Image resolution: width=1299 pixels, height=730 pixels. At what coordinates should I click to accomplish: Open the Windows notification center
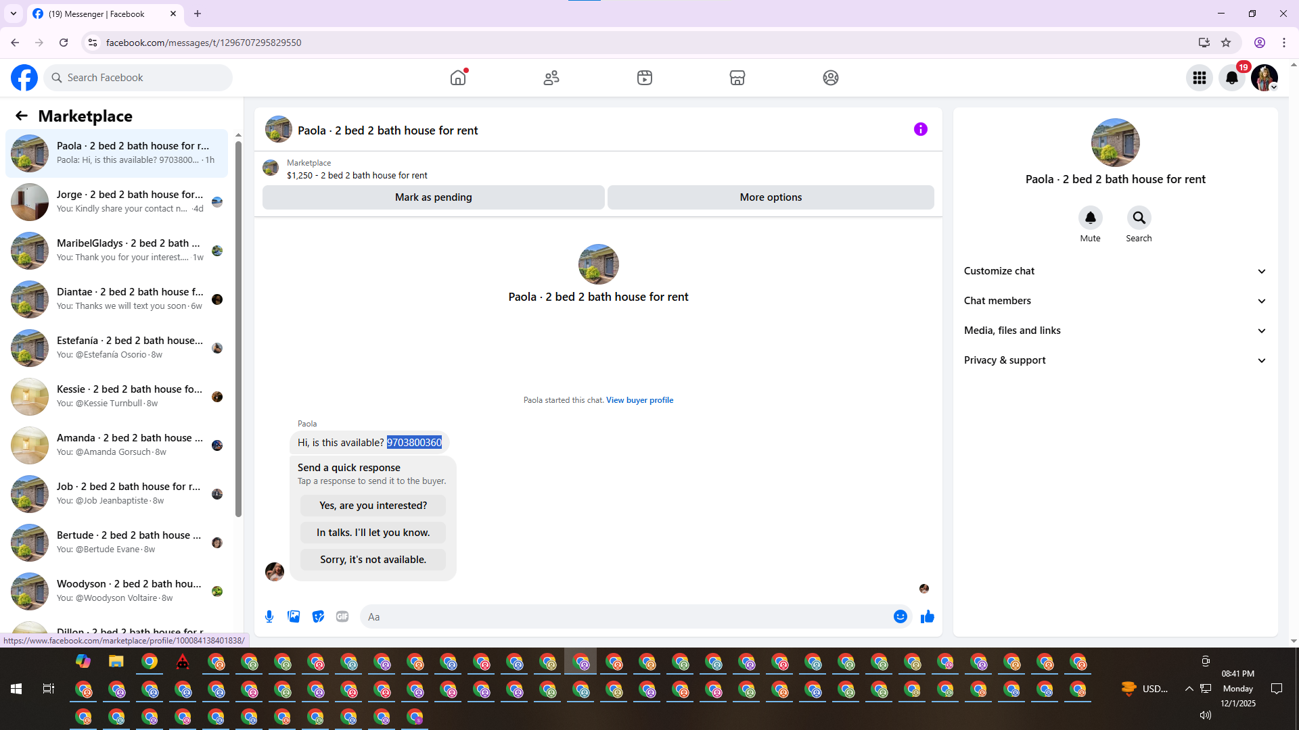[1277, 689]
